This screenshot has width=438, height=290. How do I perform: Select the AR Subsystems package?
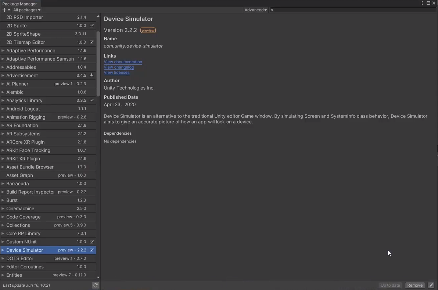(48, 134)
